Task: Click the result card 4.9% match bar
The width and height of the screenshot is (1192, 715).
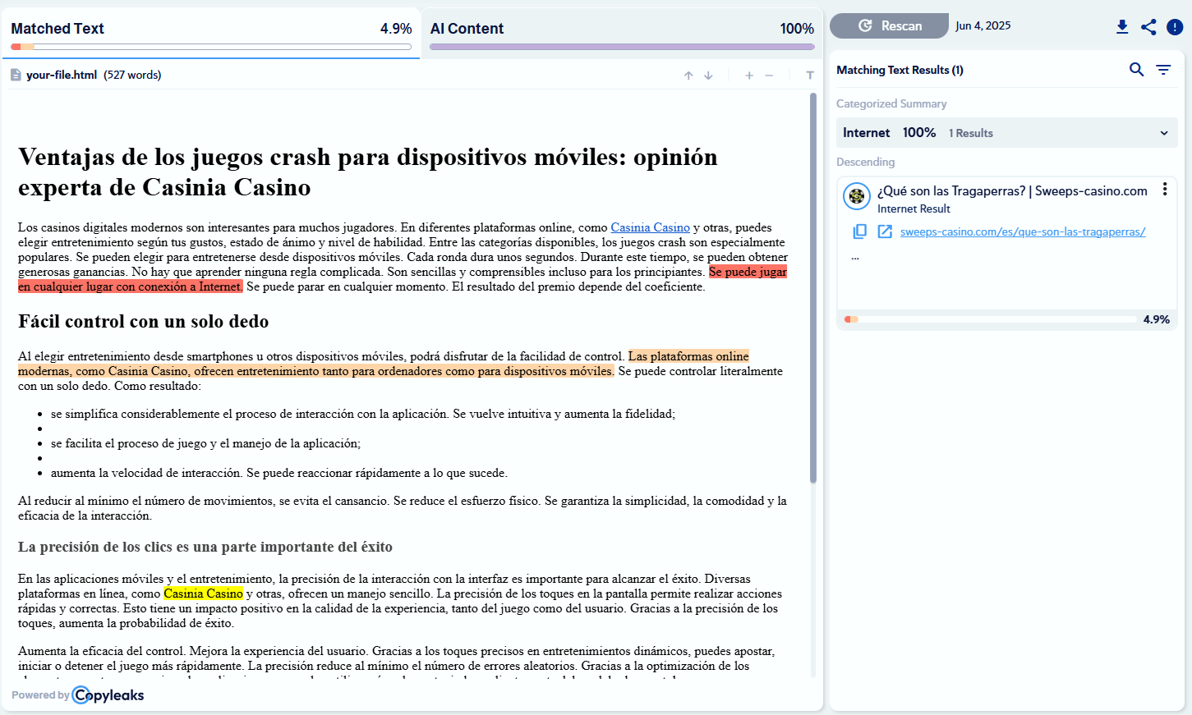Action: (x=990, y=319)
